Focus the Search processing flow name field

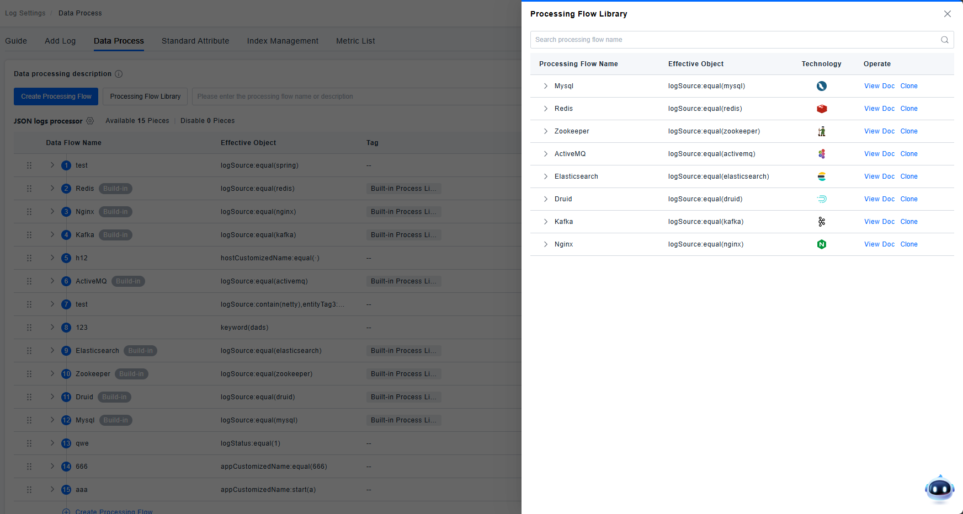click(734, 40)
